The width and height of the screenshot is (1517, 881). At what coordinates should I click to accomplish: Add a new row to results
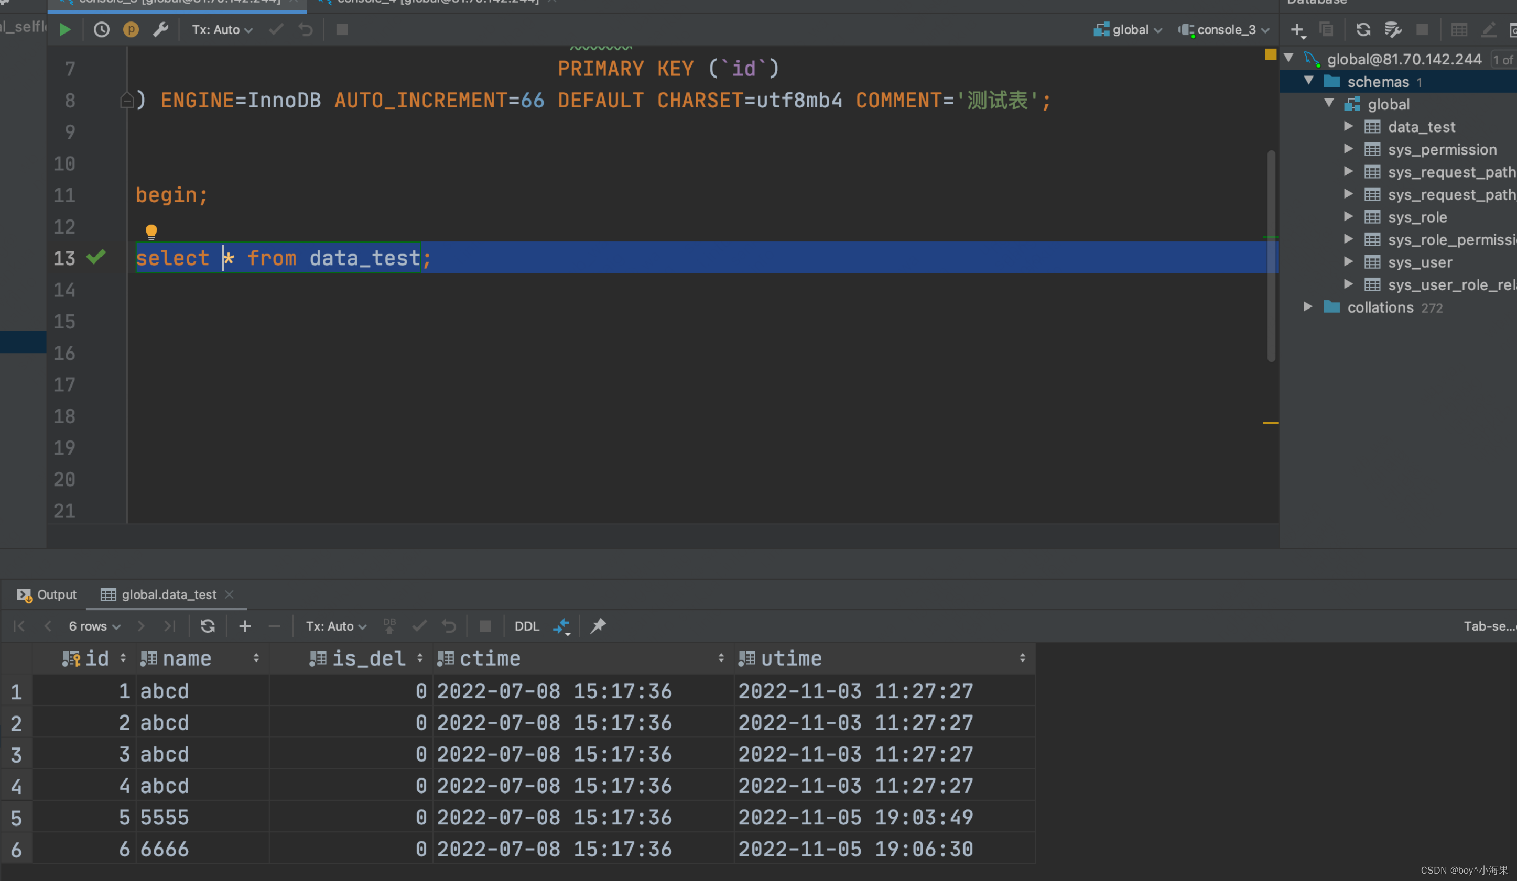point(245,626)
